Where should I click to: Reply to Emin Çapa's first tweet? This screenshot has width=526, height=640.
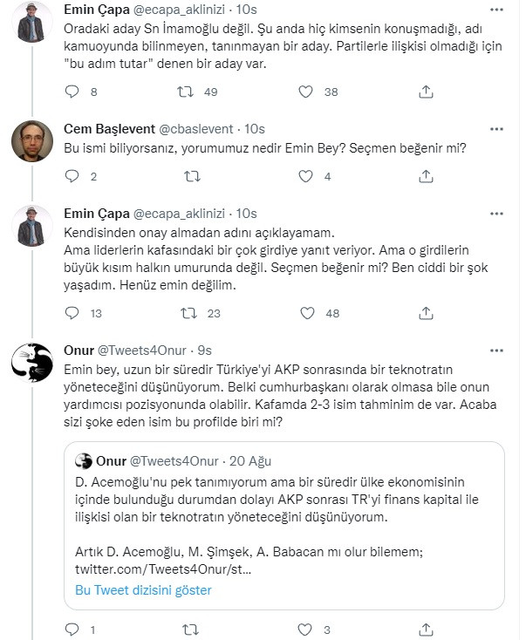click(72, 92)
